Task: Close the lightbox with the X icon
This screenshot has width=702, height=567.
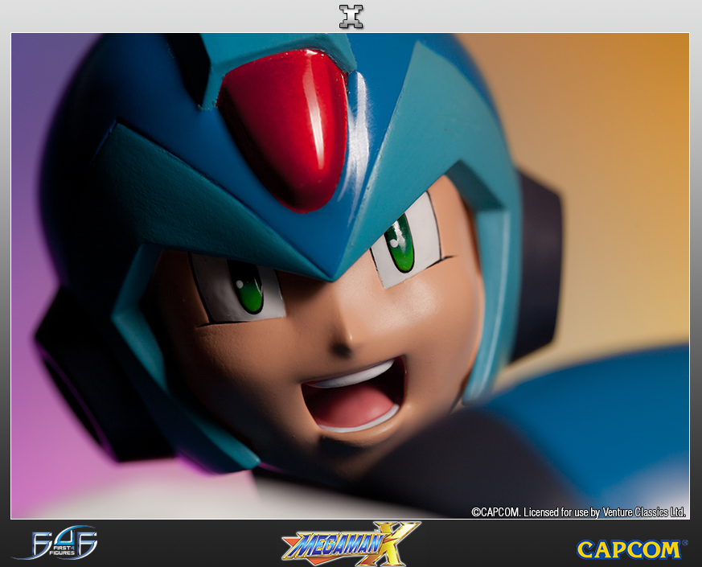Action: pos(351,16)
